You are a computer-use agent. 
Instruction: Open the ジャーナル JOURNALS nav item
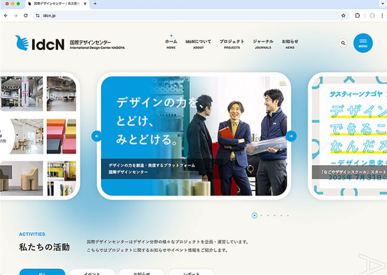click(x=263, y=44)
